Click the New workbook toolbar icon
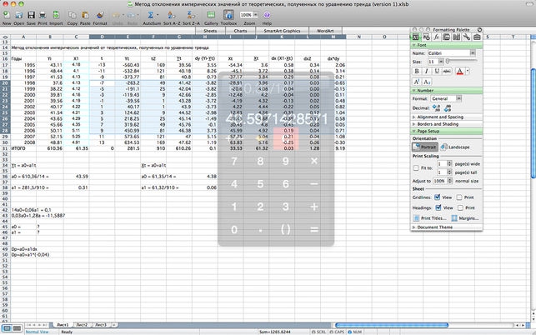Viewport: 536px width, 335px height. 7,15
